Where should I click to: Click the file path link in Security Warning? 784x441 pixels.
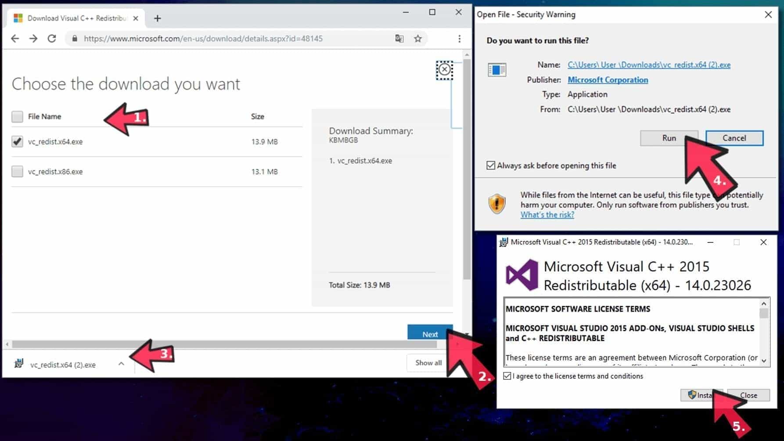[x=649, y=65]
